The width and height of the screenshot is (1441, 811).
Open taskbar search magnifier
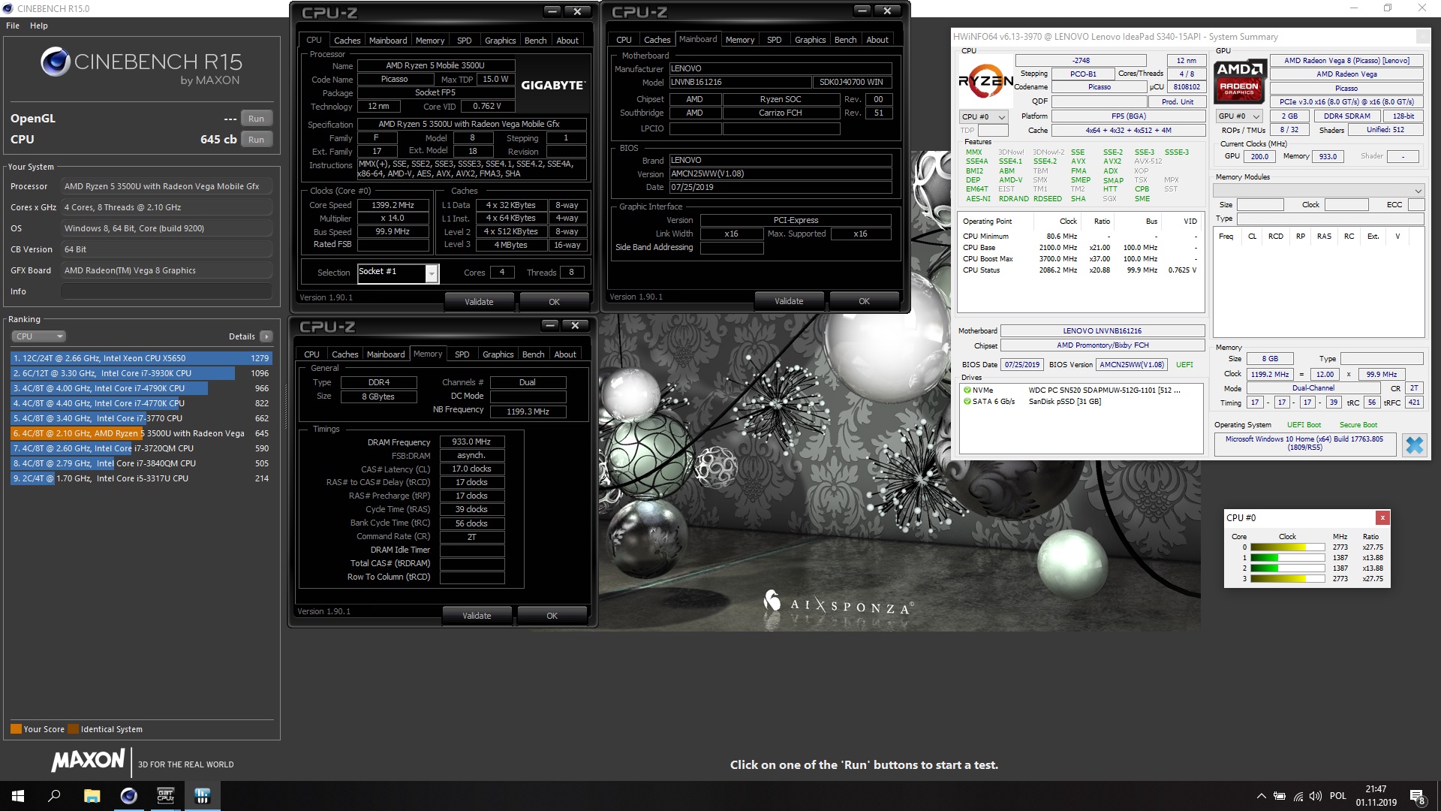coord(54,796)
